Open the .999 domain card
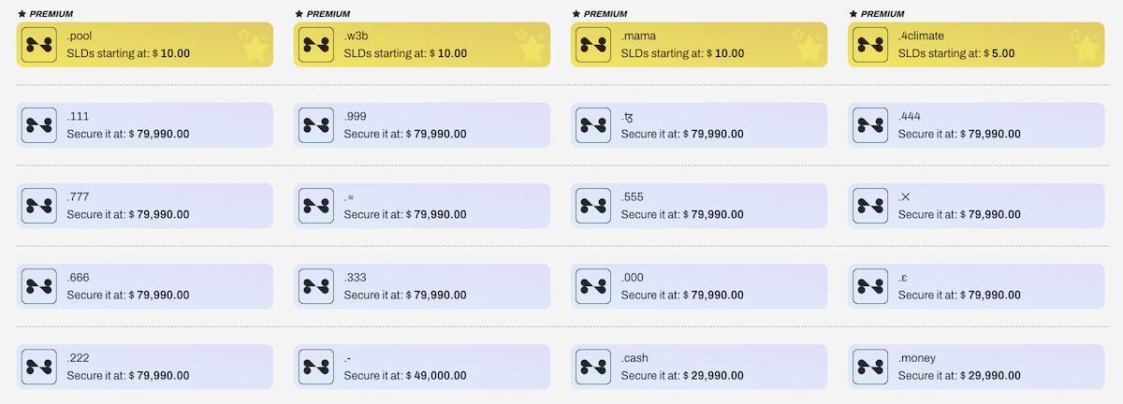 pyautogui.click(x=422, y=125)
